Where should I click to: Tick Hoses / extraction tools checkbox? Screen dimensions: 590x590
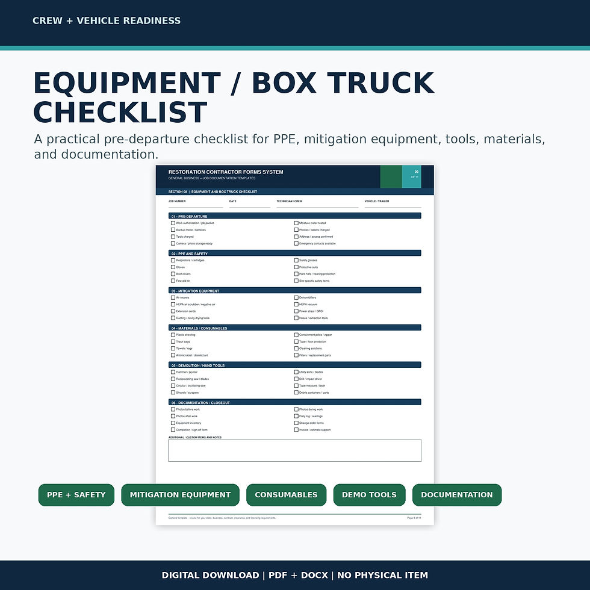coord(296,318)
